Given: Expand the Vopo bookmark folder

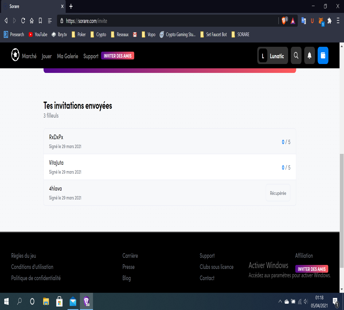Looking at the screenshot, I should coord(148,34).
